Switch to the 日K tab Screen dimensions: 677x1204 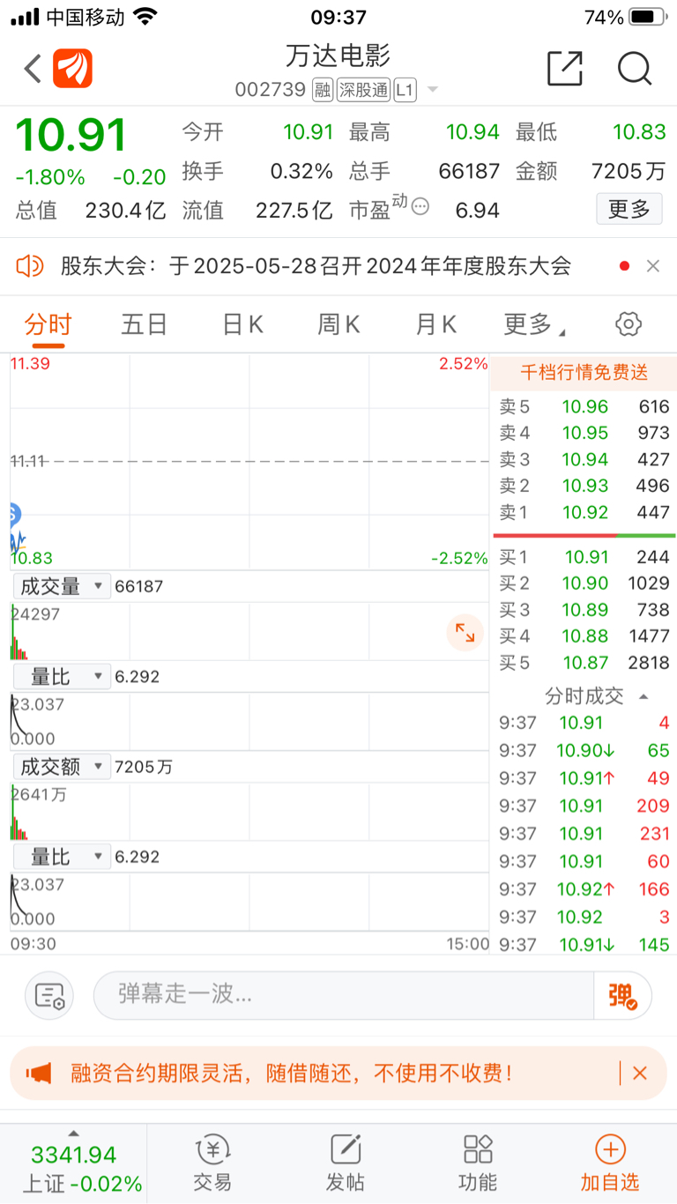pos(242,324)
